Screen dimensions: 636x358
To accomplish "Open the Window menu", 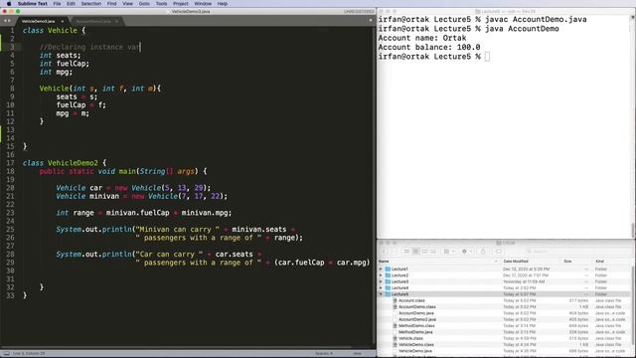I will [x=203, y=4].
